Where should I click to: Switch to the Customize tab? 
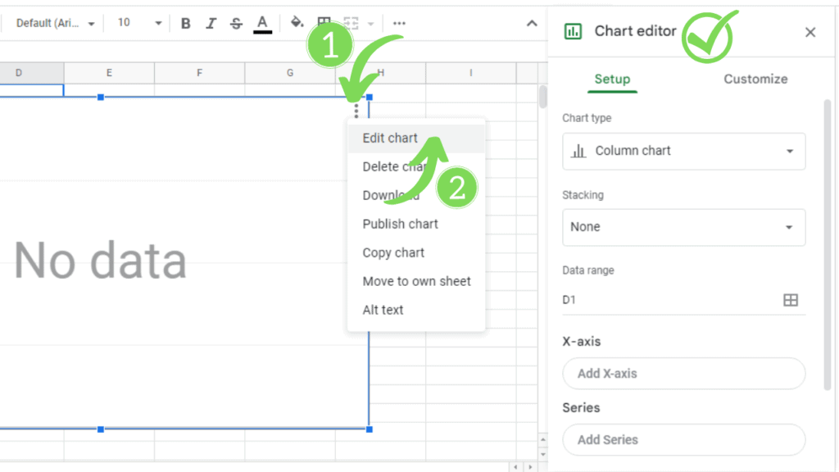(x=755, y=79)
